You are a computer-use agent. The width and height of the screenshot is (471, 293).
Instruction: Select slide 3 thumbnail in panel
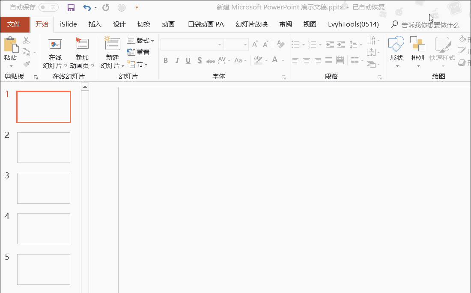point(44,188)
